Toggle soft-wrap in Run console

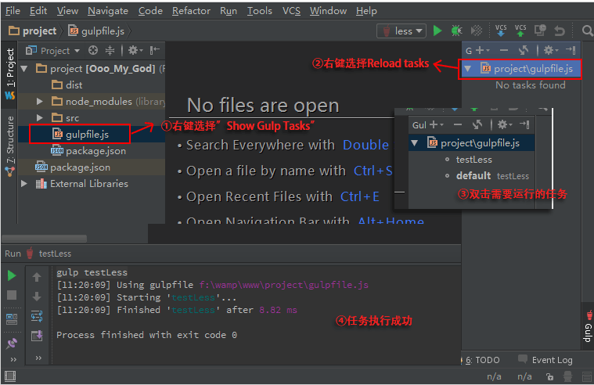(37, 316)
